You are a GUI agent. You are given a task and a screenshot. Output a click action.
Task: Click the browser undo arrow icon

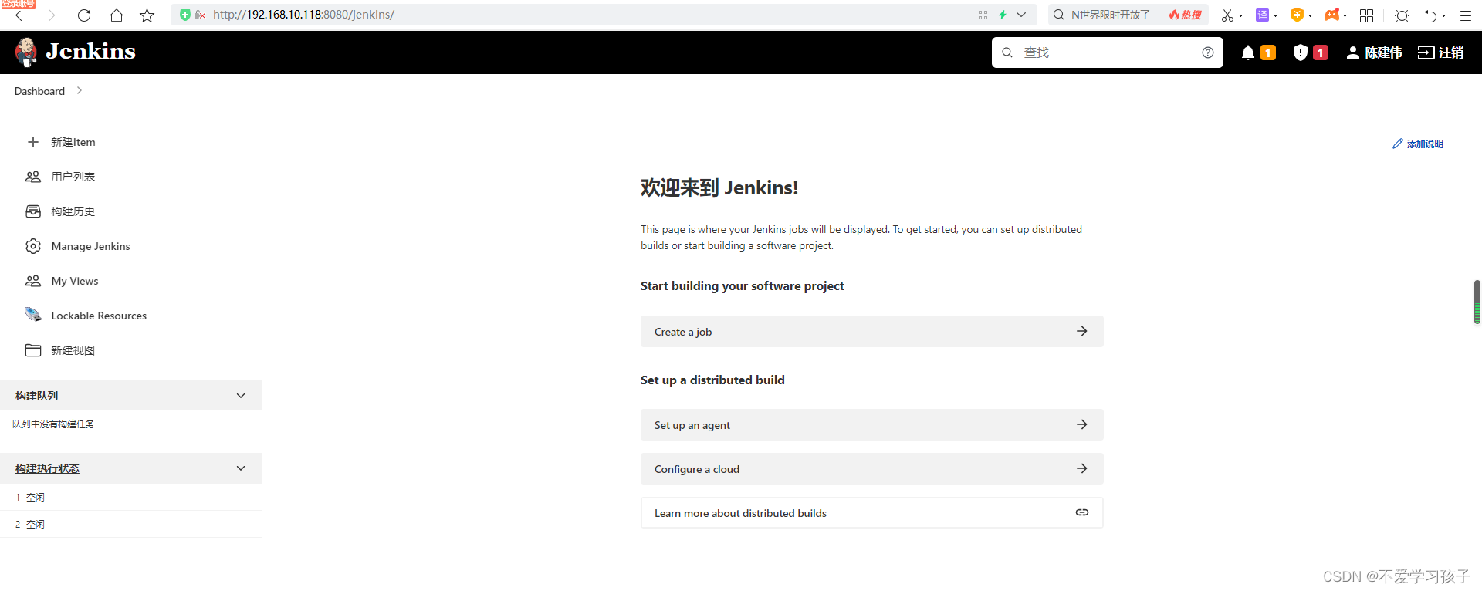[1430, 15]
